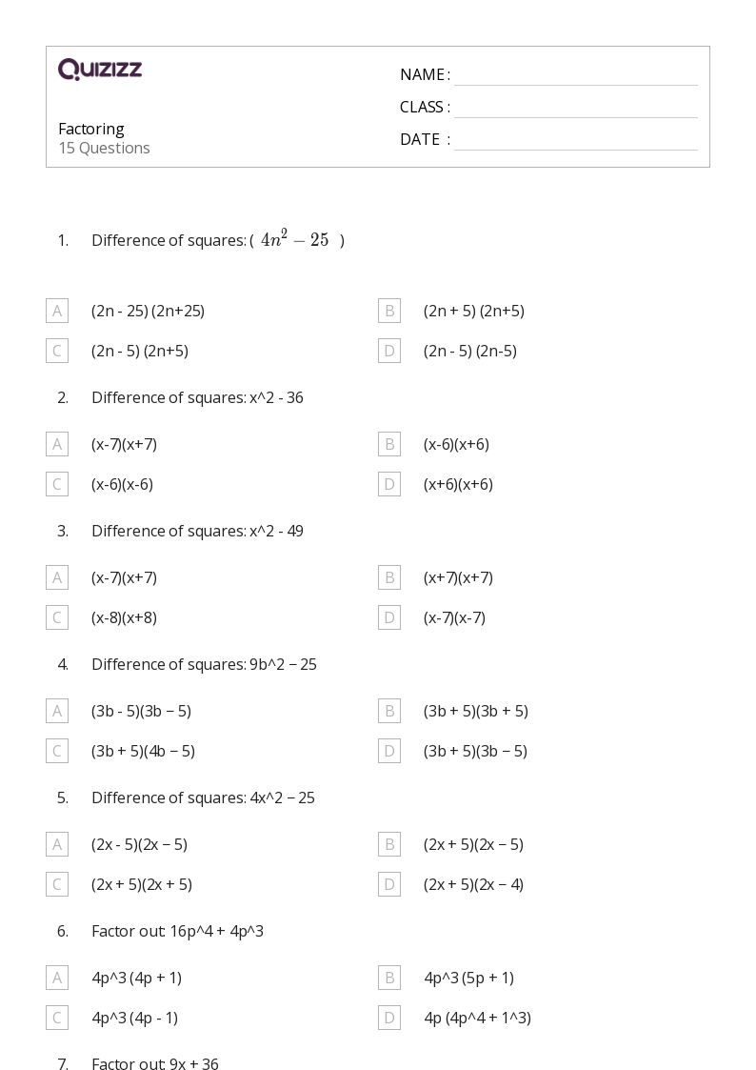The image size is (756, 1070).
Task: Tick box D (x+6)(x+6)
Action: click(389, 485)
